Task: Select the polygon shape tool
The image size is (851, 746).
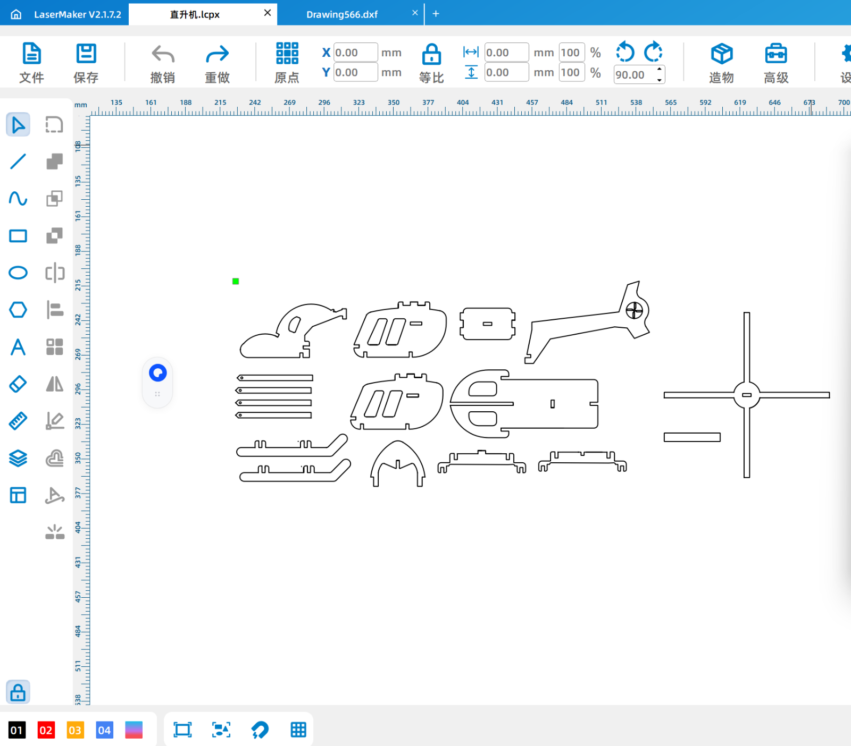Action: click(x=18, y=310)
